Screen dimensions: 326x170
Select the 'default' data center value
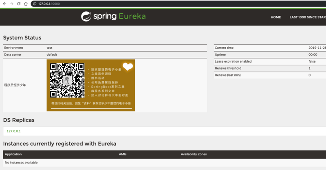tap(52, 54)
